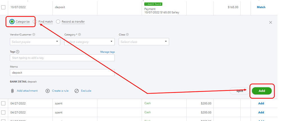The image size is (281, 121).
Task: Click the Tags help question icon
Action: (18, 52)
